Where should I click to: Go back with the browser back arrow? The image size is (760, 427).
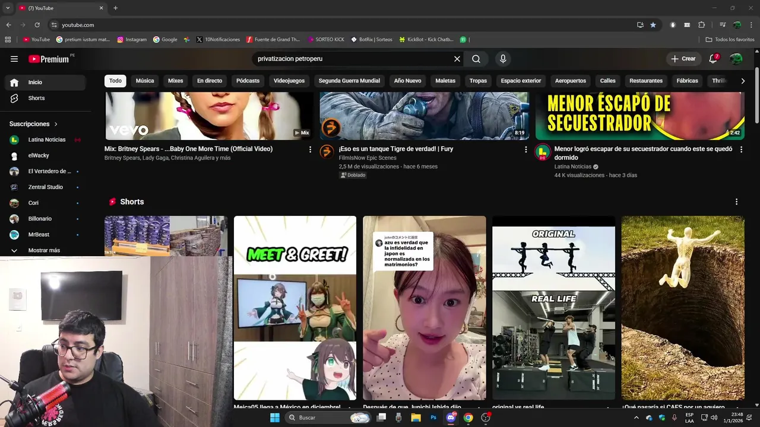point(9,25)
